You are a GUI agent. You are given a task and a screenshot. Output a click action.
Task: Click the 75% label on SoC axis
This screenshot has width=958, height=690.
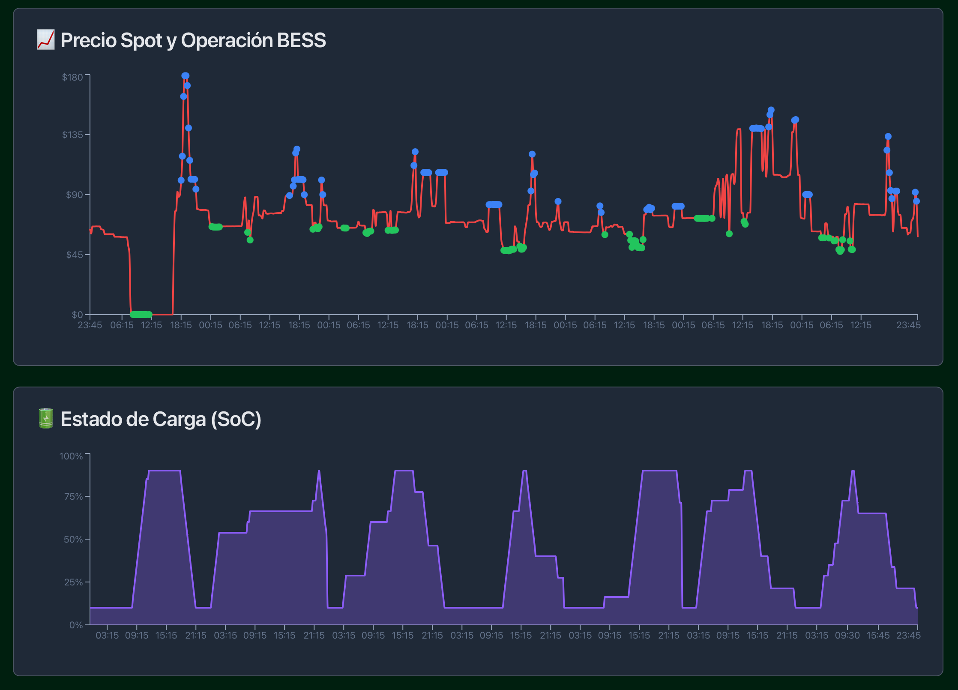coord(73,497)
